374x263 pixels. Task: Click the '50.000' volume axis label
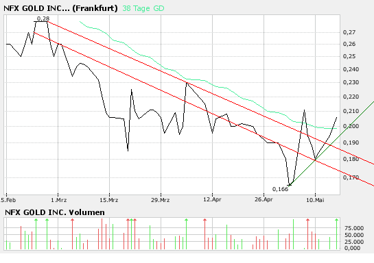click(x=354, y=235)
